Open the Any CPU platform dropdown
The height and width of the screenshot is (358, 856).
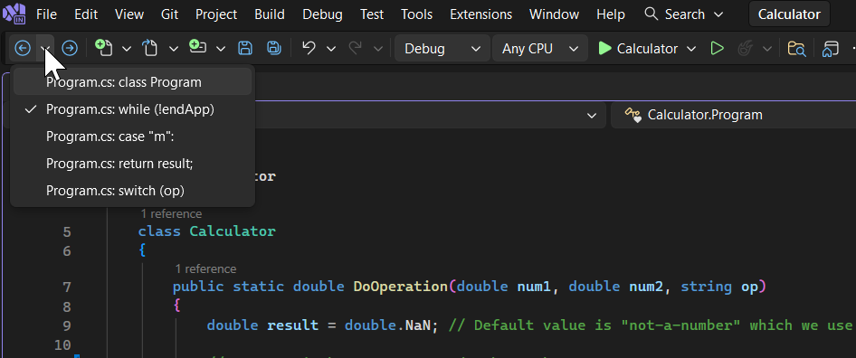539,49
